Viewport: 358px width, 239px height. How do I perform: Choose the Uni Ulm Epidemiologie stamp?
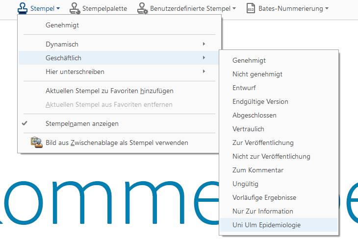(267, 225)
